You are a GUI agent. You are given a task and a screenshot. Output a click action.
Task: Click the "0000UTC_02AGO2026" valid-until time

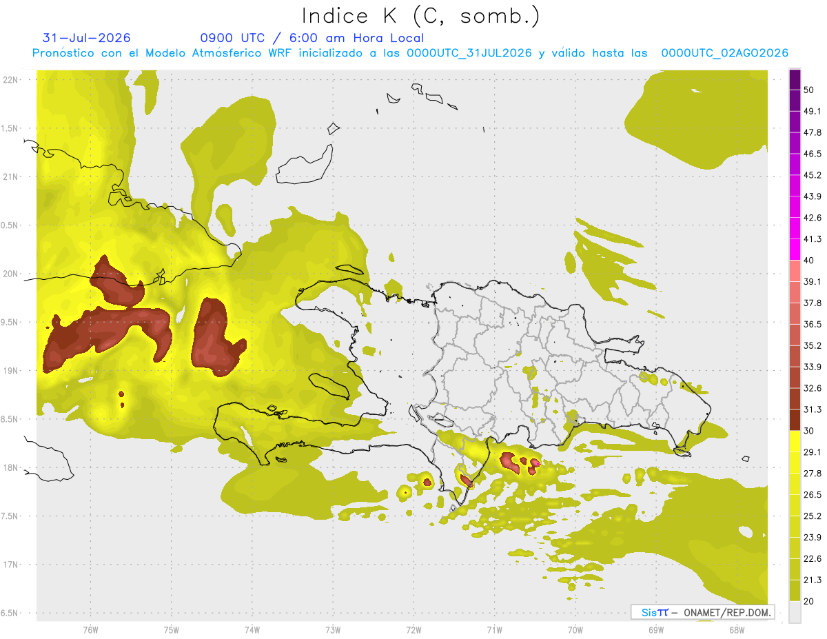(725, 53)
